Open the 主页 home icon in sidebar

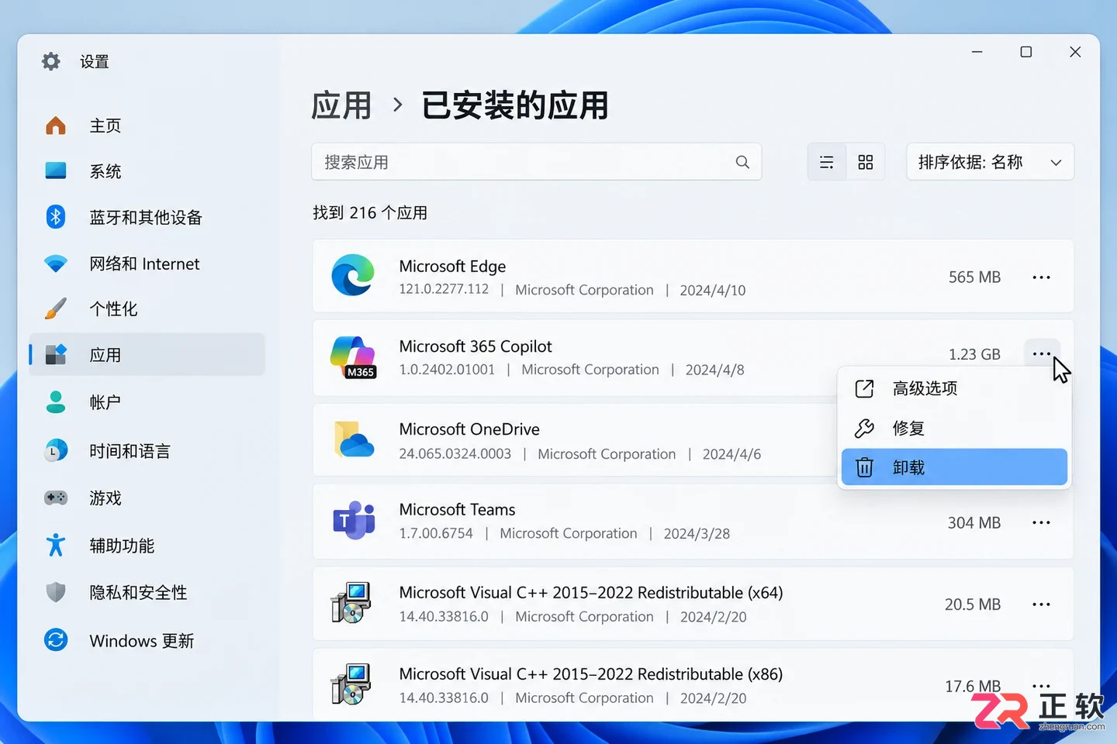click(56, 126)
